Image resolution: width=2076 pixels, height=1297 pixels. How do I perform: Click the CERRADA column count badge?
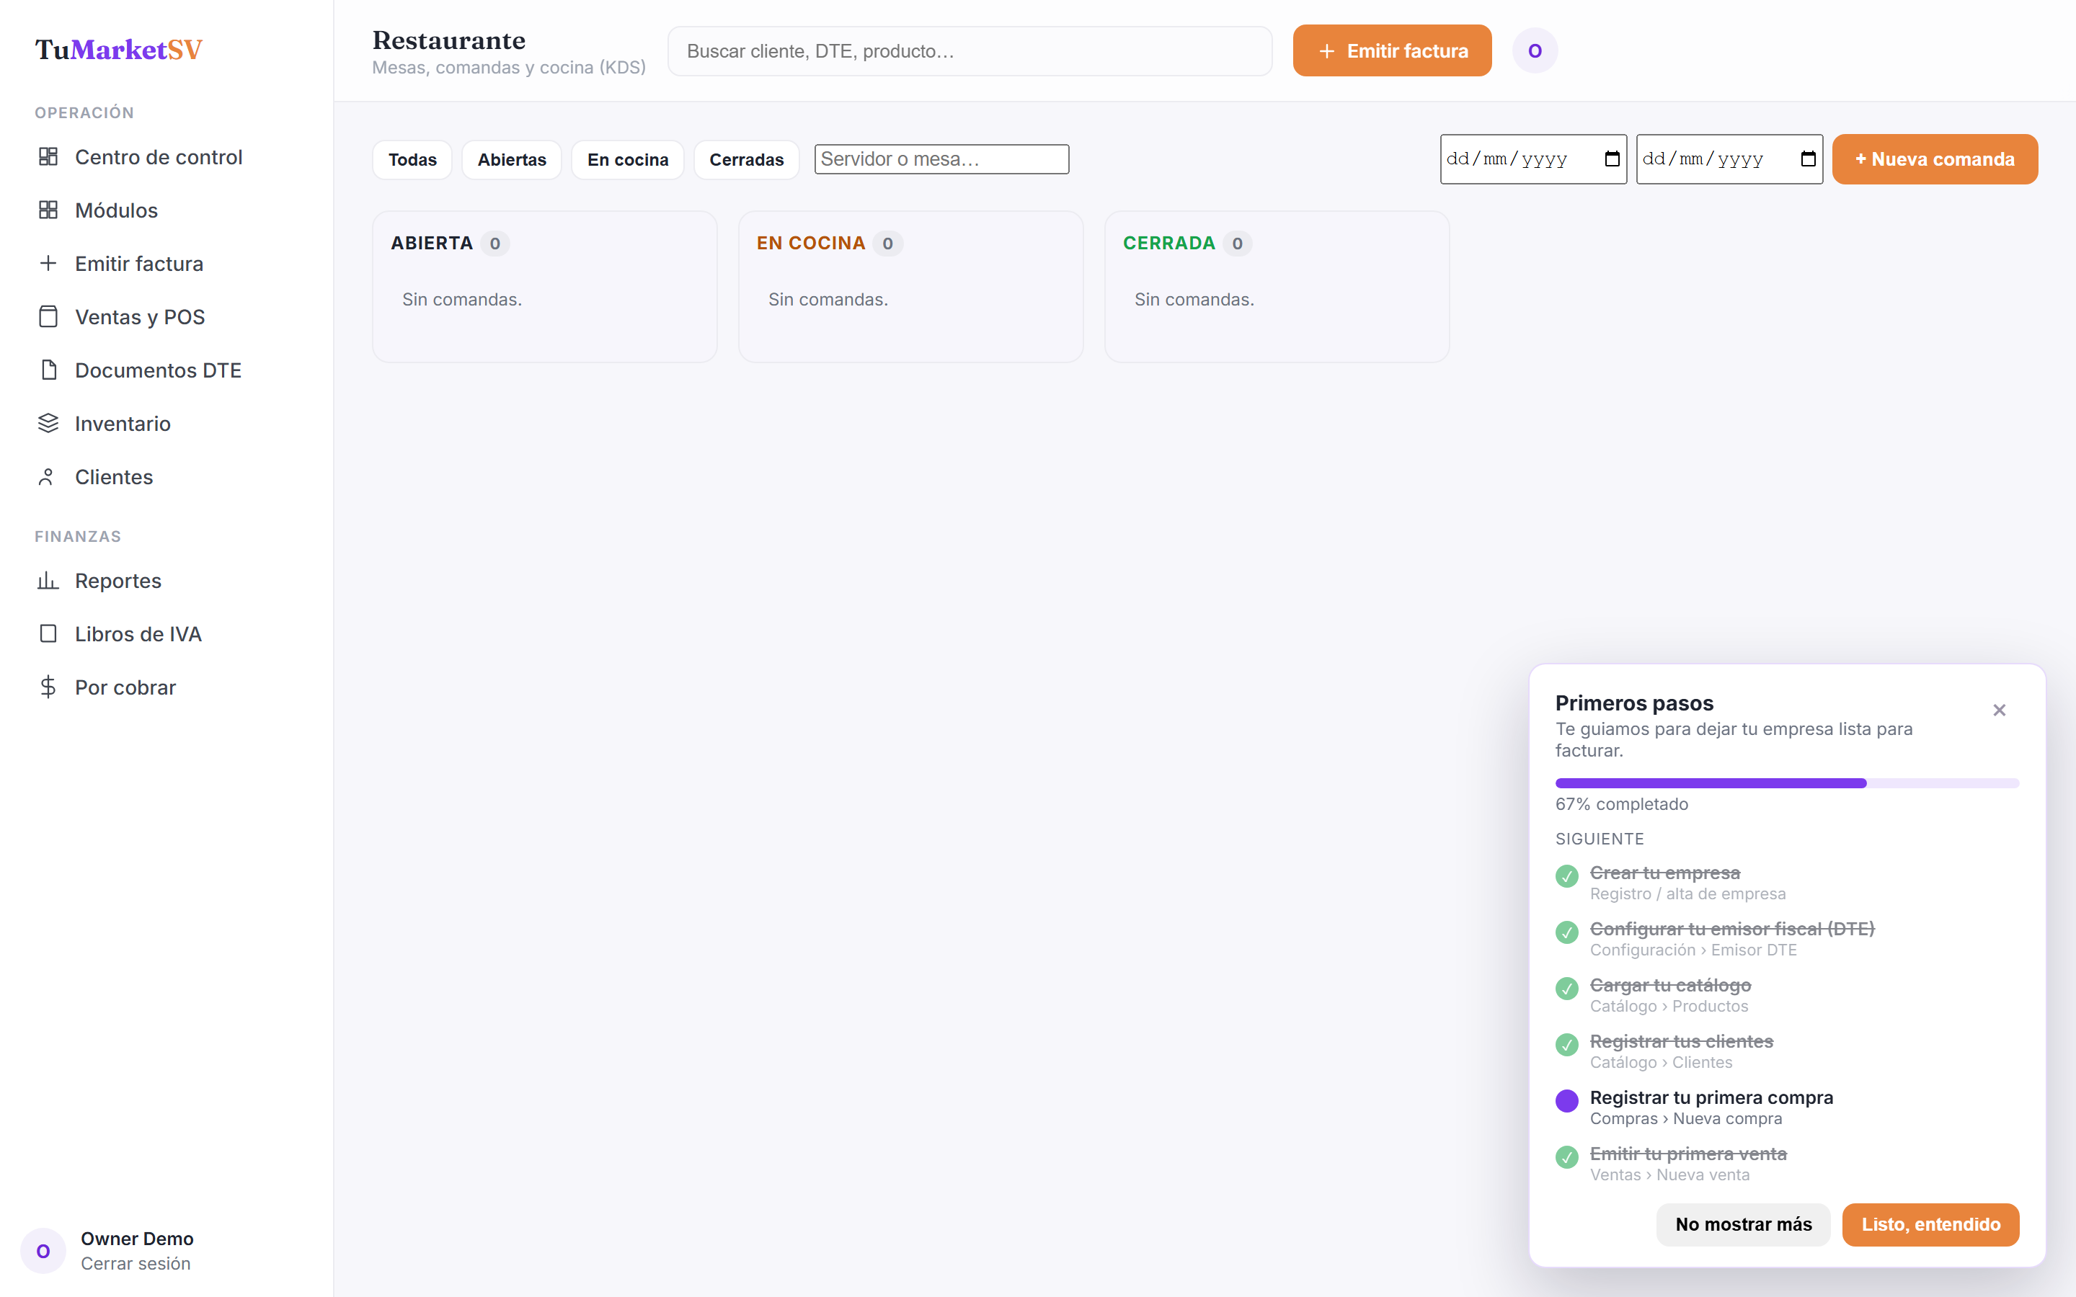[x=1238, y=244]
